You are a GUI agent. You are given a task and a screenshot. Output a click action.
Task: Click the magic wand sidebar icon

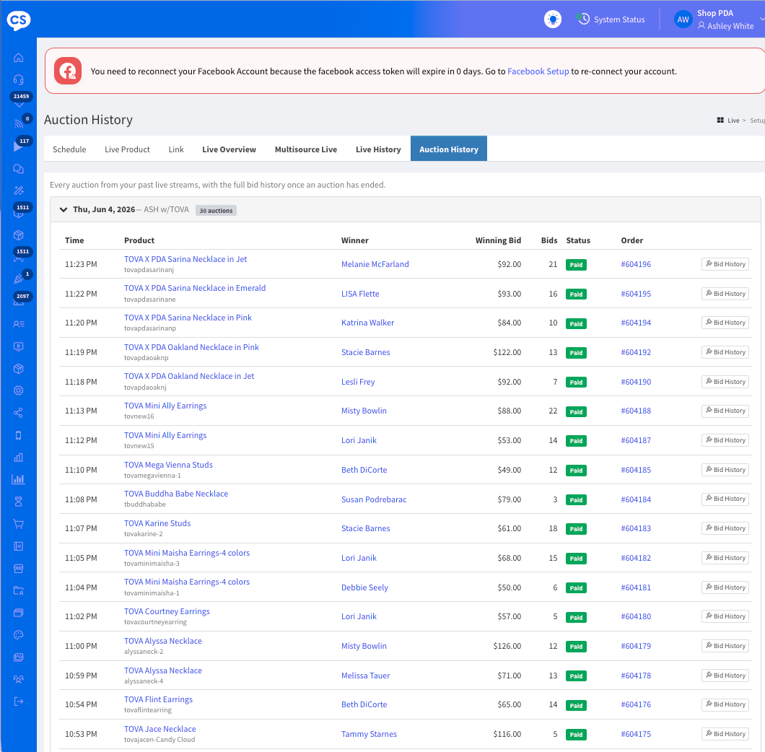[x=19, y=191]
